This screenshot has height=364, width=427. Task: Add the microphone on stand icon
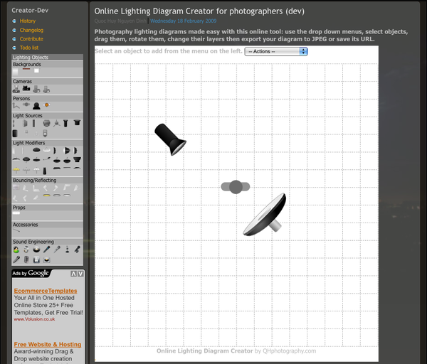click(x=67, y=250)
